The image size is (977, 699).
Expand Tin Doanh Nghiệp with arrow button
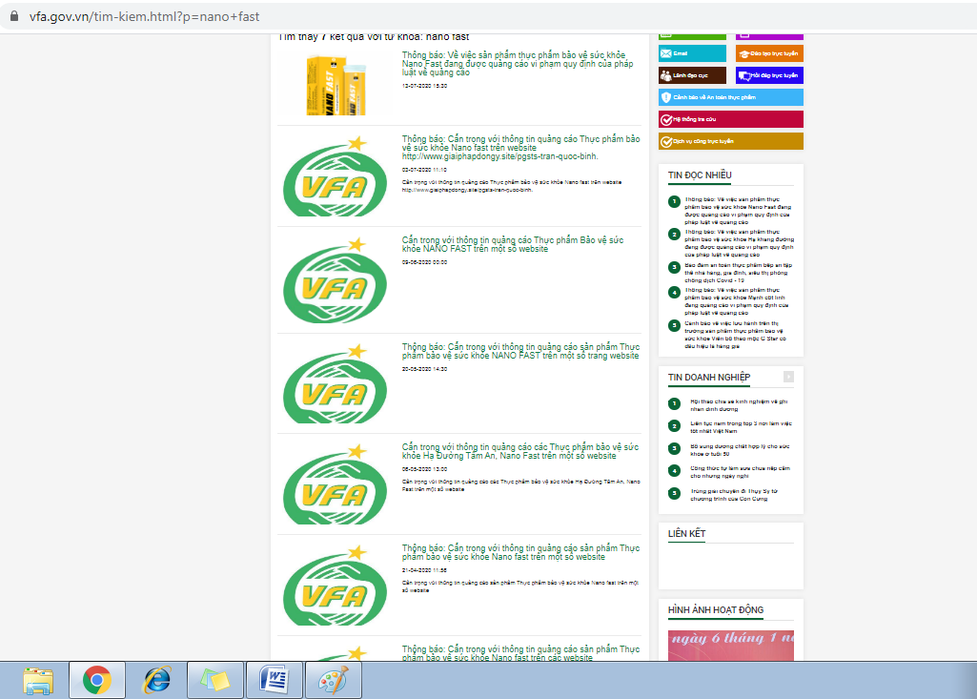pyautogui.click(x=788, y=377)
